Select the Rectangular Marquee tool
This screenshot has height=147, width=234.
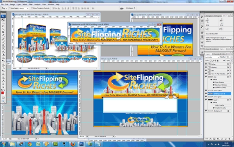click(3, 23)
